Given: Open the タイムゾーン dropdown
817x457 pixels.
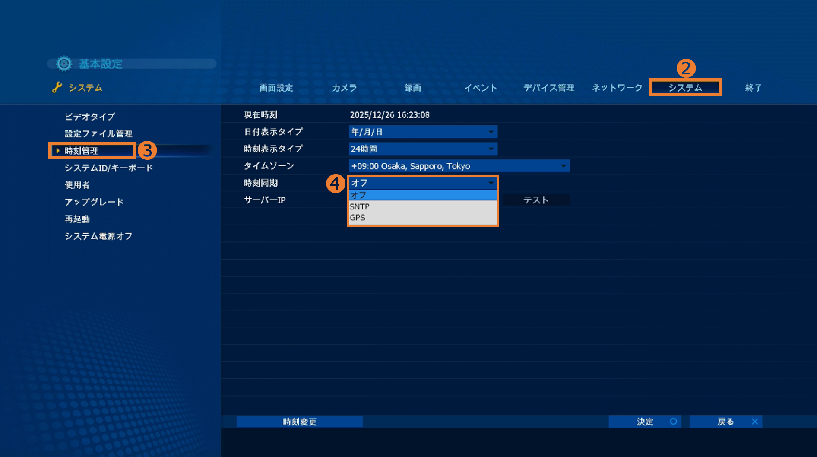Looking at the screenshot, I should (459, 166).
